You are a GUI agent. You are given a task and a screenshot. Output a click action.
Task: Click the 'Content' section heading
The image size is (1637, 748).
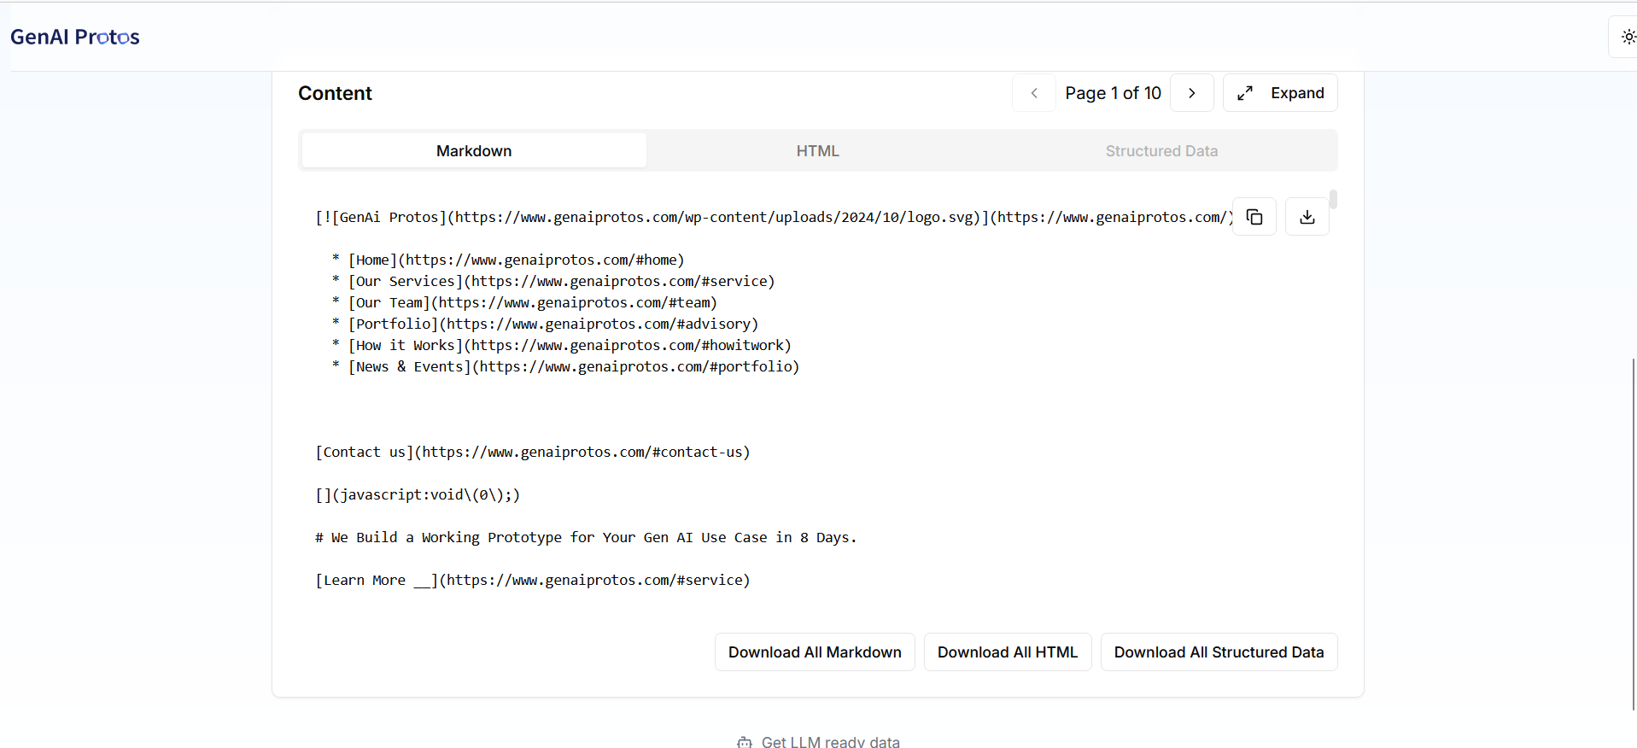335,93
